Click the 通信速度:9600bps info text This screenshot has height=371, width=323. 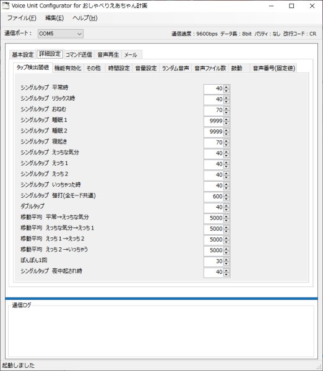point(194,34)
